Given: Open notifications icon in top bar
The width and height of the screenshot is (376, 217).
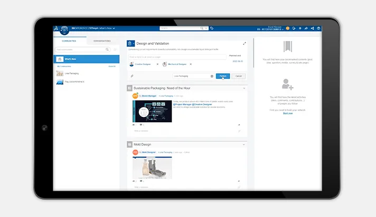Looking at the screenshot, I should click(x=294, y=28).
